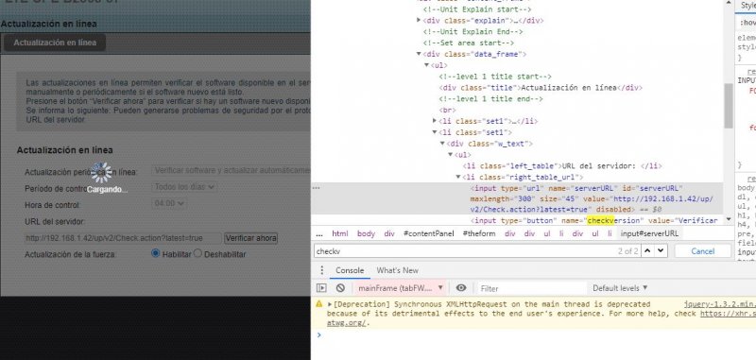Click the console prompt caret
This screenshot has width=756, height=360.
tap(318, 334)
